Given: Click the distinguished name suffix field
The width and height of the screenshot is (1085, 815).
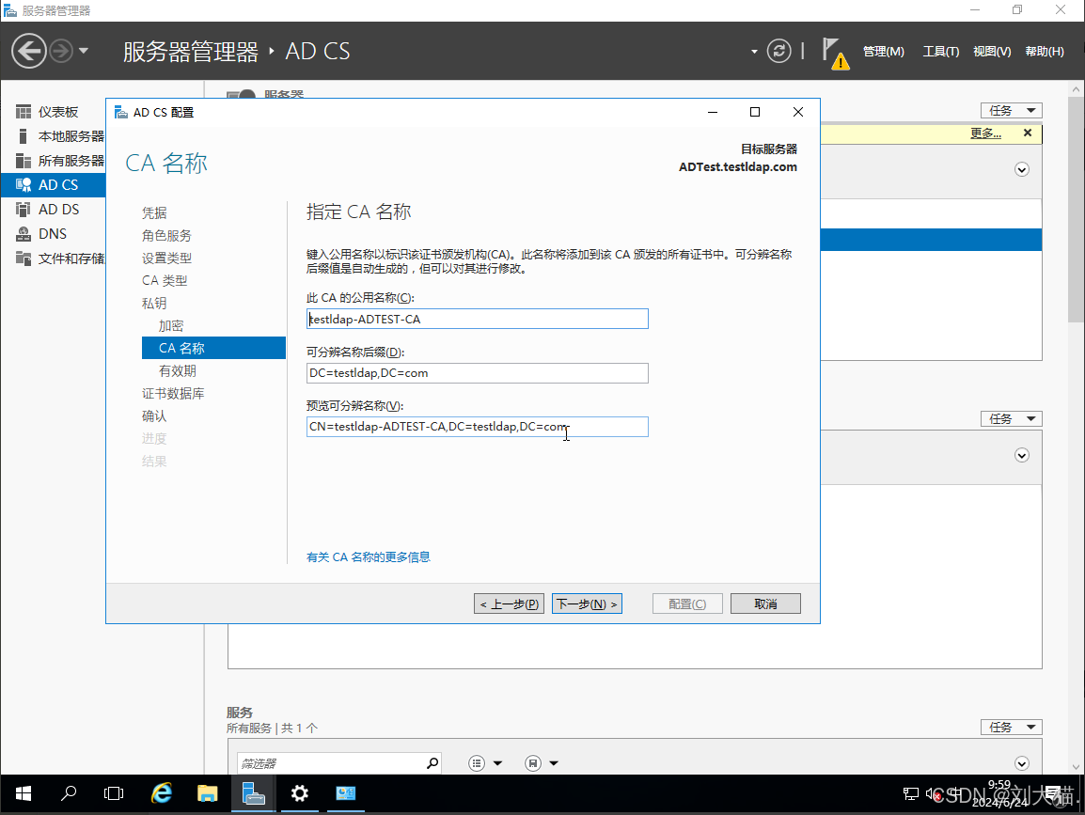Looking at the screenshot, I should pos(478,373).
